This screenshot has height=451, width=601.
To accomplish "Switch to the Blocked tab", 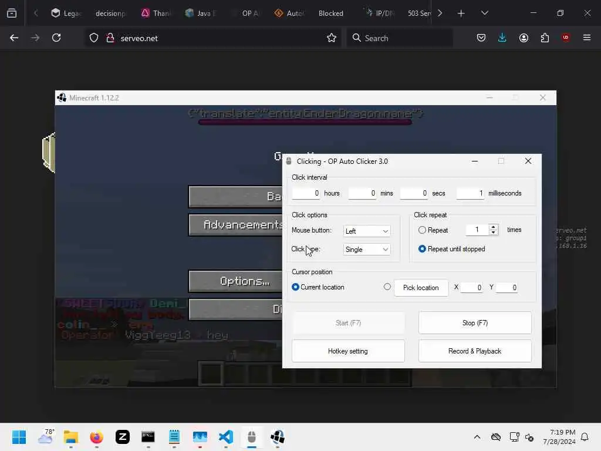I will [x=331, y=13].
